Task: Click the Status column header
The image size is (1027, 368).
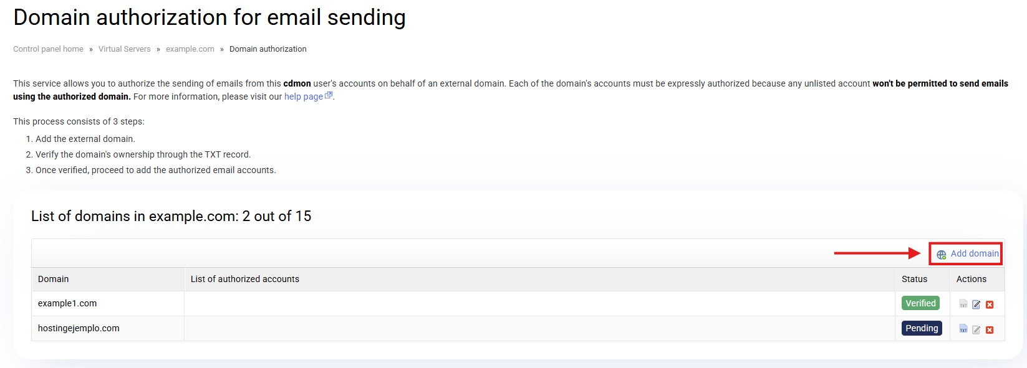Action: pyautogui.click(x=914, y=279)
